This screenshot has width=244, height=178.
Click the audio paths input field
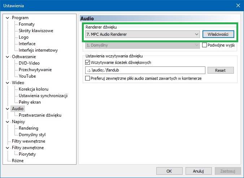tap(145, 70)
